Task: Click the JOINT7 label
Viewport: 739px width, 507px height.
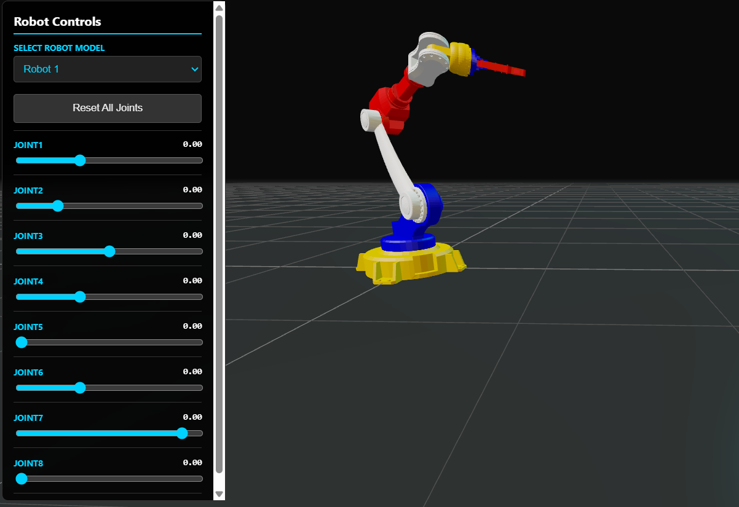Action: click(x=28, y=418)
